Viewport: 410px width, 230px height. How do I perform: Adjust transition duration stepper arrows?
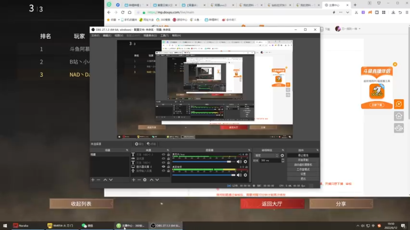283,160
